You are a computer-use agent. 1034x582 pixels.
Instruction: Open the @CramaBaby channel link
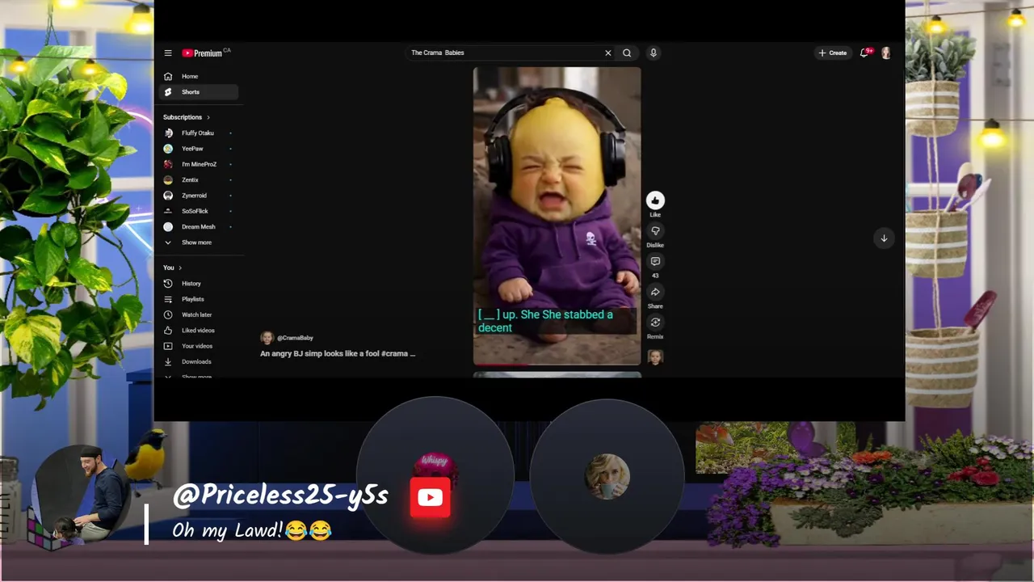pos(295,338)
